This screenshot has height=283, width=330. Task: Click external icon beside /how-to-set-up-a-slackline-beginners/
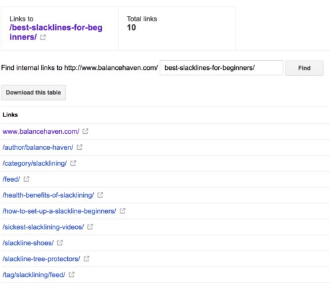coord(122,211)
